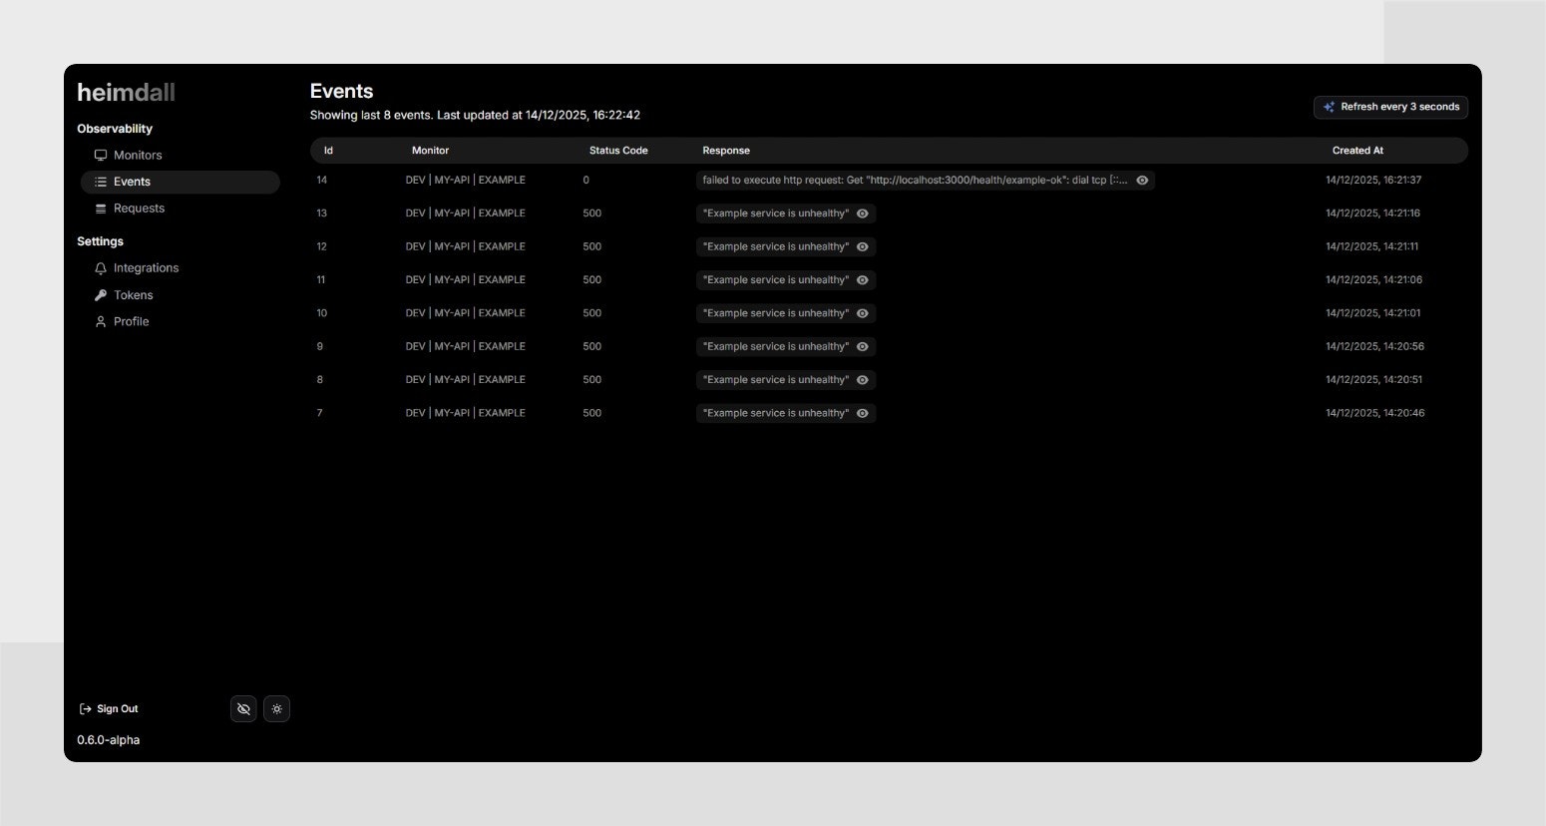Click the heimdall logo
Viewport: 1546px width, 826px height.
126,92
